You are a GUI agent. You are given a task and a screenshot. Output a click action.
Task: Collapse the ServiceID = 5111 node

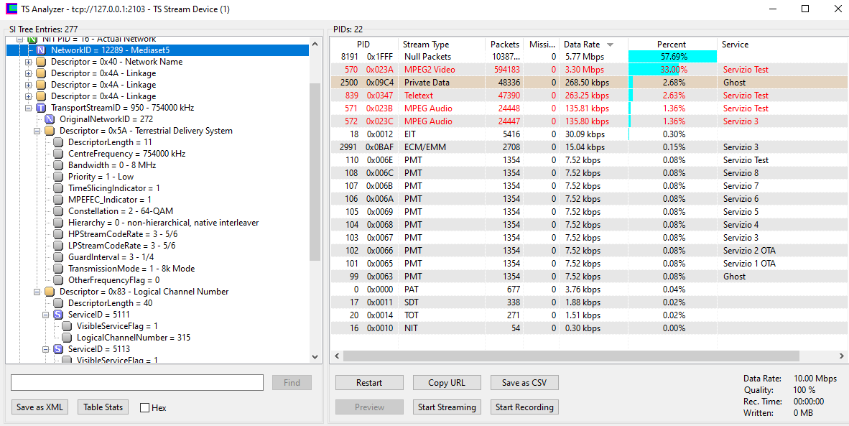46,315
